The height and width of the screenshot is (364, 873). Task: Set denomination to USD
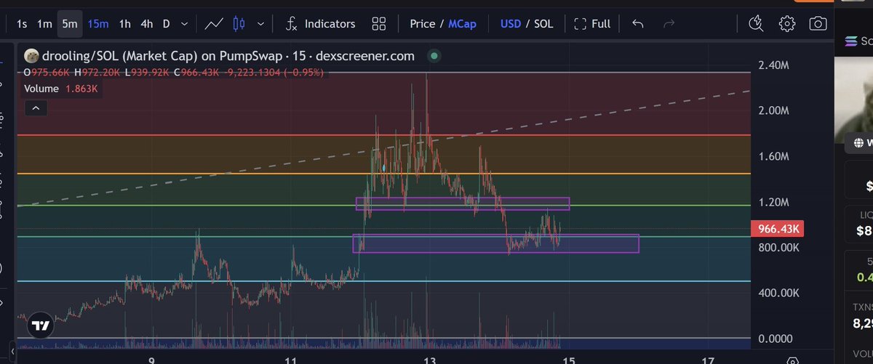tap(511, 24)
